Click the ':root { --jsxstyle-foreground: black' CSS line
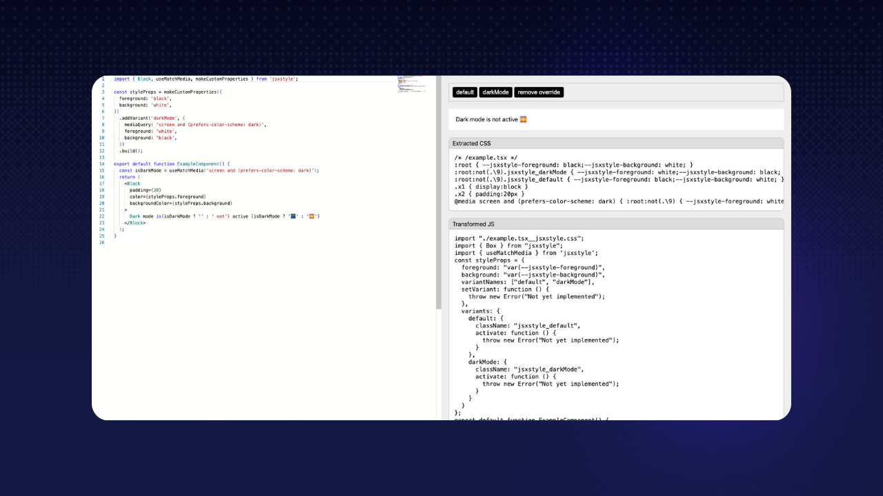Viewport: 883px width, 496px height. coord(574,165)
